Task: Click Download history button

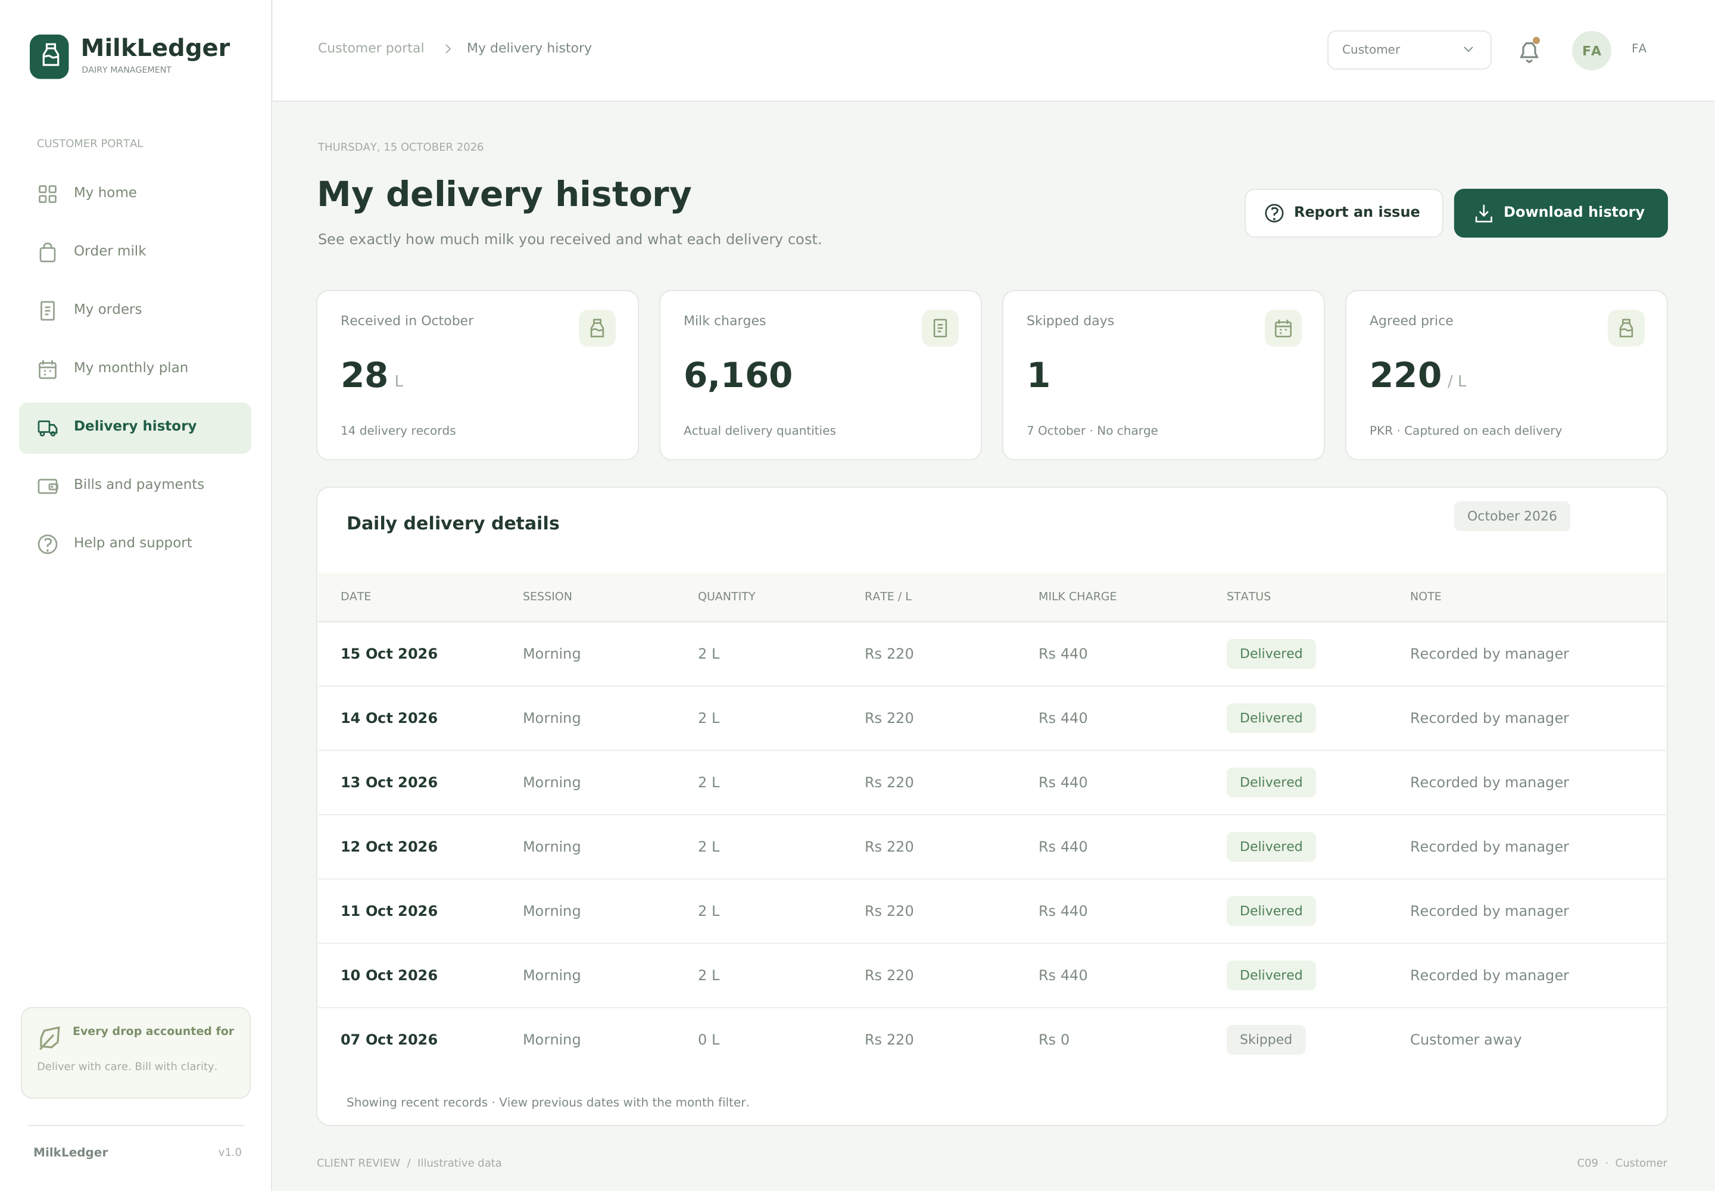Action: click(x=1560, y=213)
